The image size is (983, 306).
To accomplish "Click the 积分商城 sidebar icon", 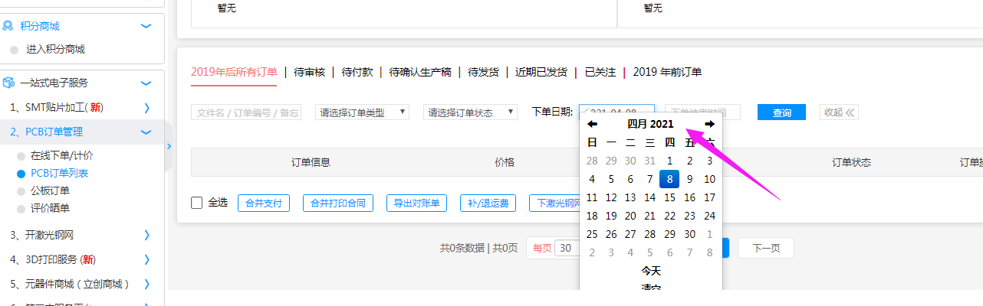I will click(8, 26).
